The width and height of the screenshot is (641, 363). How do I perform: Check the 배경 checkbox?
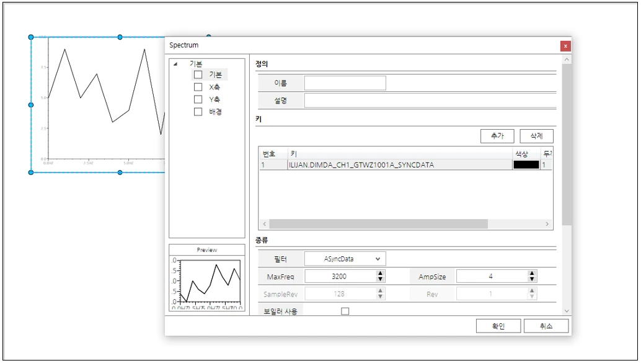click(x=198, y=111)
